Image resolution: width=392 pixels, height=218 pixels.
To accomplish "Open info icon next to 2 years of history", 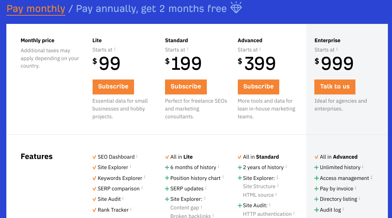I will [x=286, y=166].
